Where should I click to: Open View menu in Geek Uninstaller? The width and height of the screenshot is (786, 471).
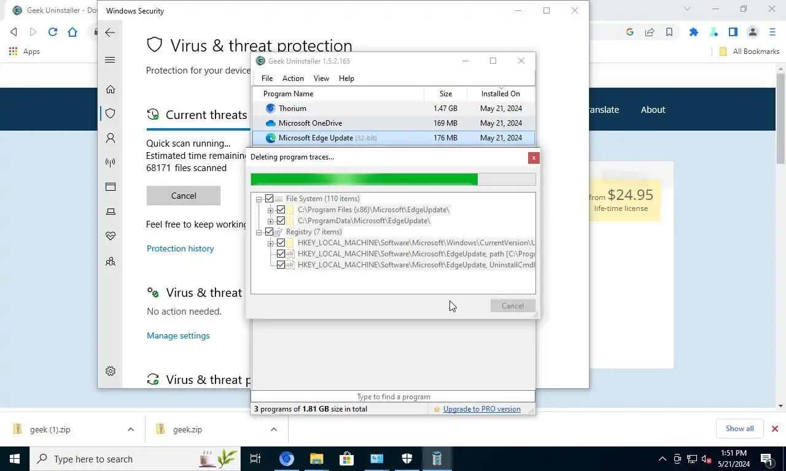click(321, 78)
